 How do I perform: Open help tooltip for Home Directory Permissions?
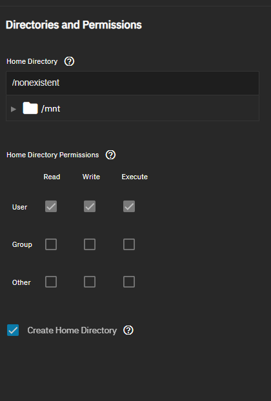(110, 155)
